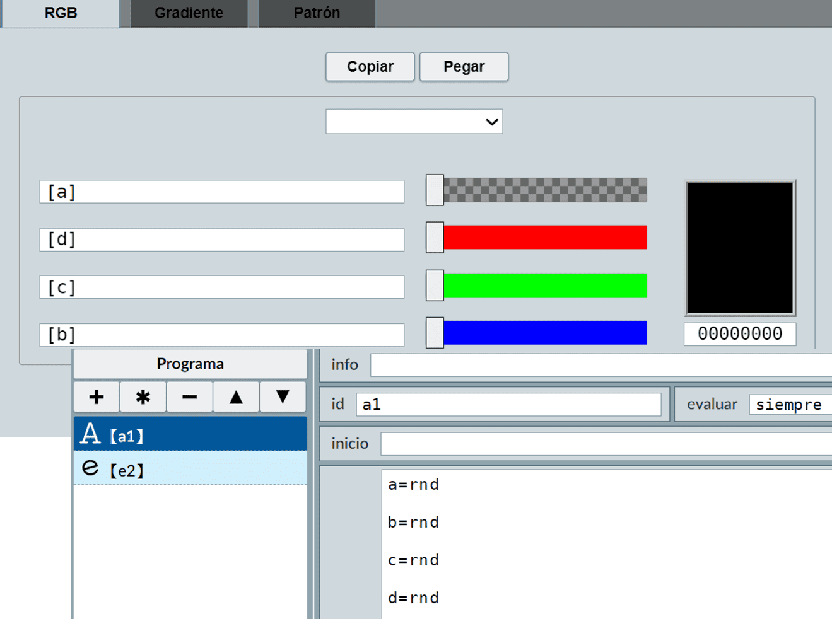Click the black color preview swatch
Screen dimensions: 832x619
[x=739, y=248]
